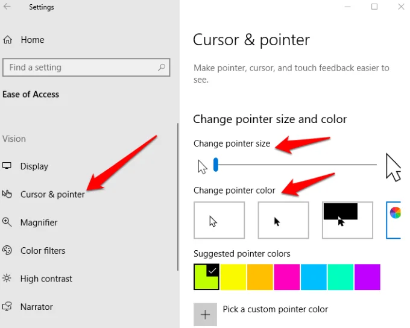410x328 pixels.
Task: Click the small pointer icon beside the slider
Action: pos(203,167)
